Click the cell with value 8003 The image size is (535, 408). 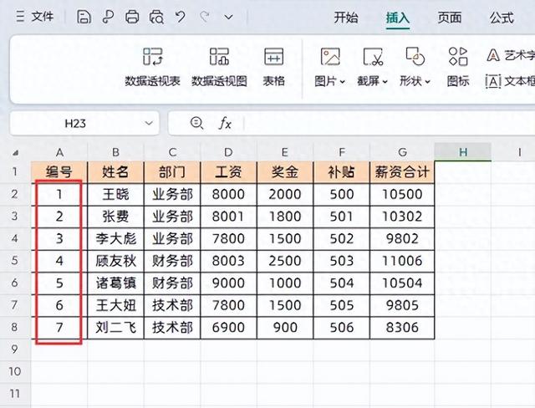point(228,261)
